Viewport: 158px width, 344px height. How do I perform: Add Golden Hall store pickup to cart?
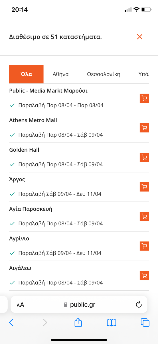[144, 157]
